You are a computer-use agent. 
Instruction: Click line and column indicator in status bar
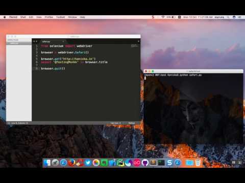[x=19, y=123]
